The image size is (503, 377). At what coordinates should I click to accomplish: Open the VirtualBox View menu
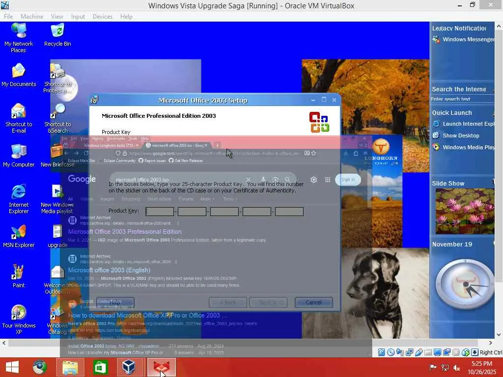coord(57,16)
